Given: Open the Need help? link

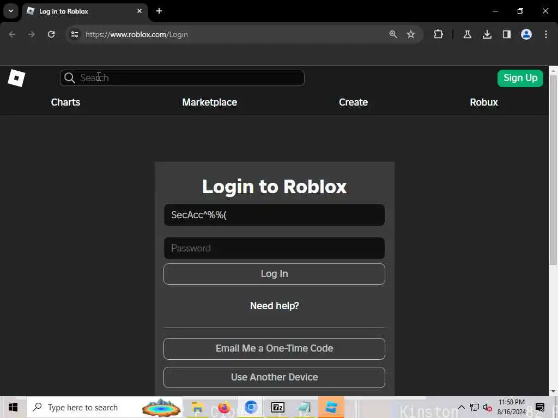Looking at the screenshot, I should tap(275, 306).
